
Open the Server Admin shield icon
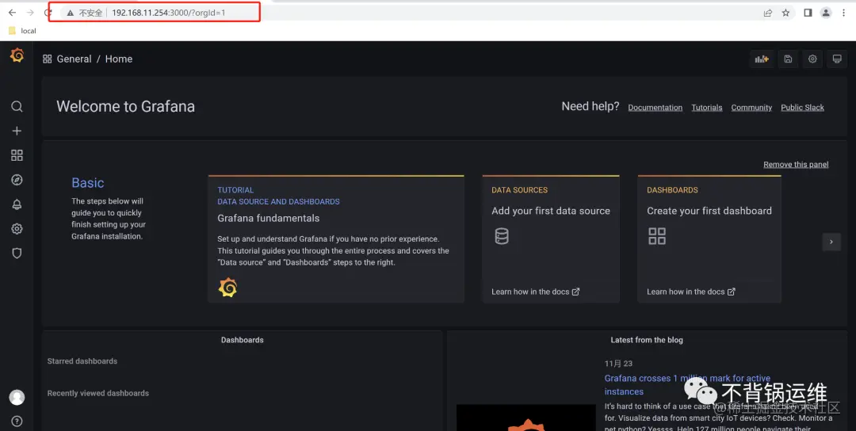click(17, 254)
